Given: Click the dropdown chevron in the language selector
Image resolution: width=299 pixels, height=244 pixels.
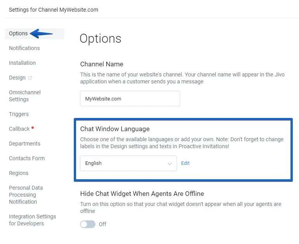Looking at the screenshot, I should click(x=170, y=164).
